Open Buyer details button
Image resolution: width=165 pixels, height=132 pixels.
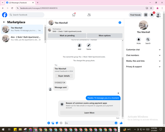coord(64,76)
